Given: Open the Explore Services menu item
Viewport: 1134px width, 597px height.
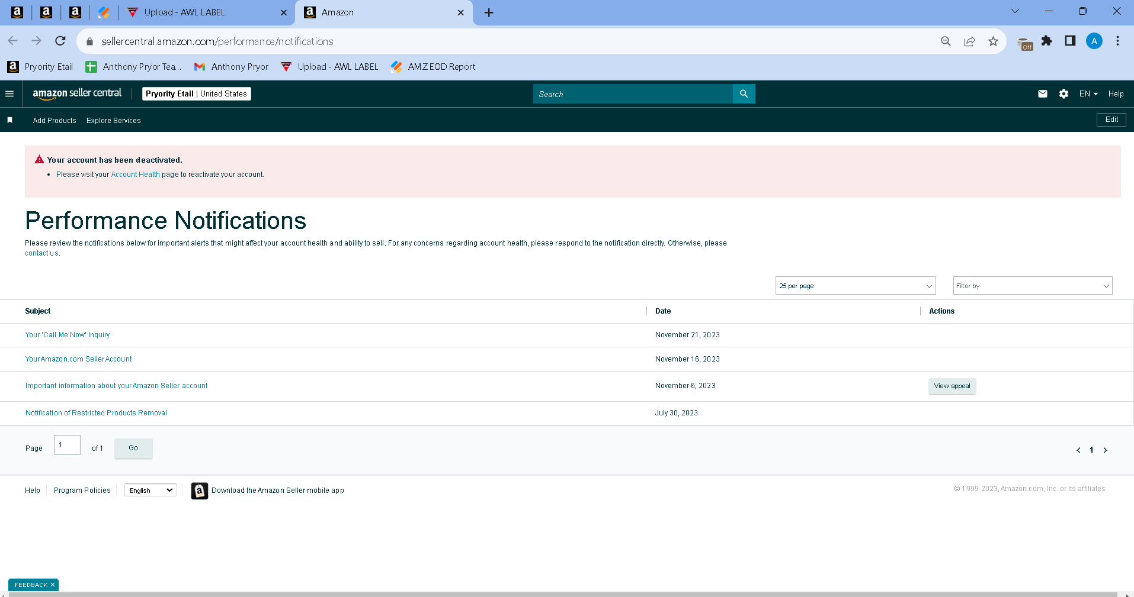Looking at the screenshot, I should pos(114,121).
